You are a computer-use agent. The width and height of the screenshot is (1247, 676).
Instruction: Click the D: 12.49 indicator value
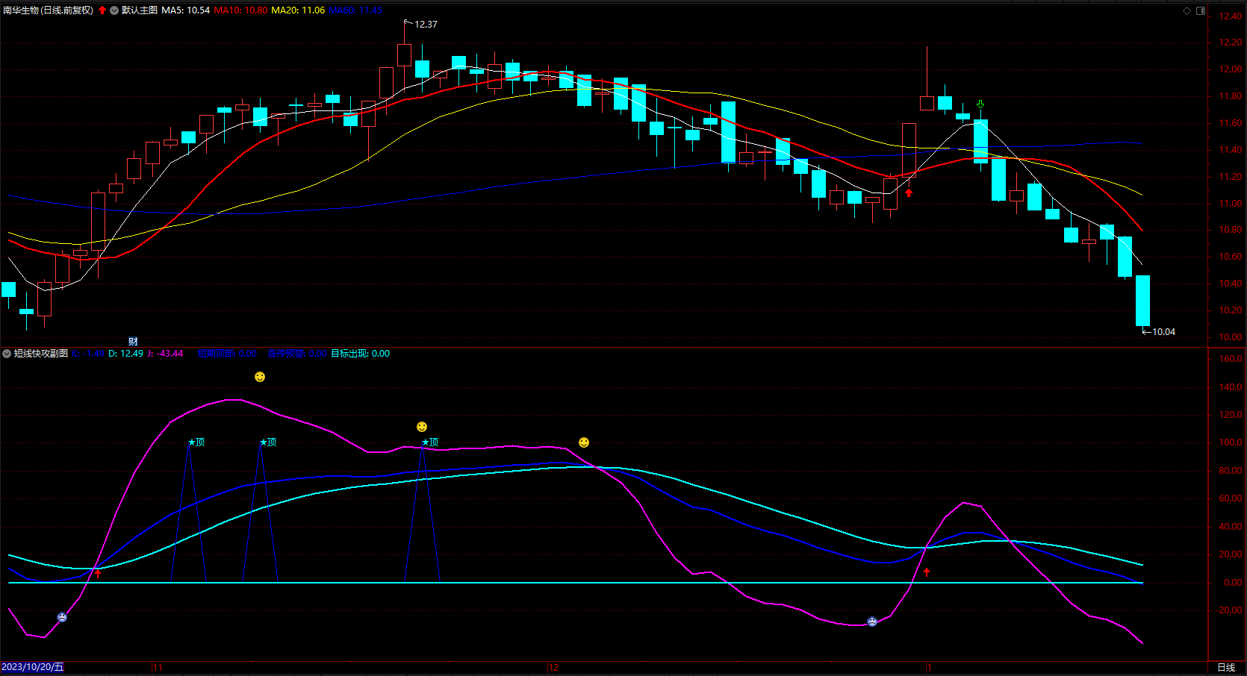click(125, 354)
